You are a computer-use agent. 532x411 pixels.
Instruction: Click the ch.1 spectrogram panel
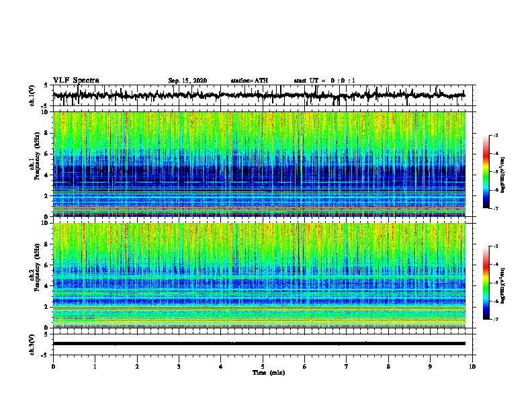[259, 164]
